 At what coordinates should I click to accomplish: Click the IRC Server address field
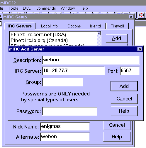click(73, 71)
